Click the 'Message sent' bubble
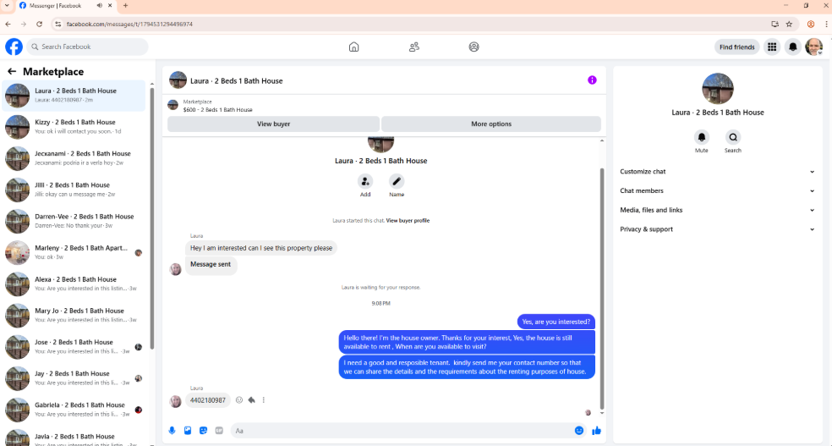Image resolution: width=832 pixels, height=446 pixels. [x=211, y=264]
